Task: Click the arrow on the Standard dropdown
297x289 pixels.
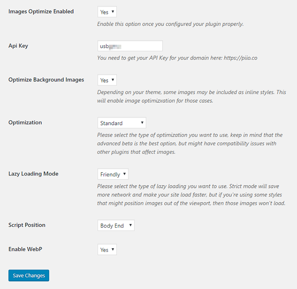Action: click(x=142, y=123)
